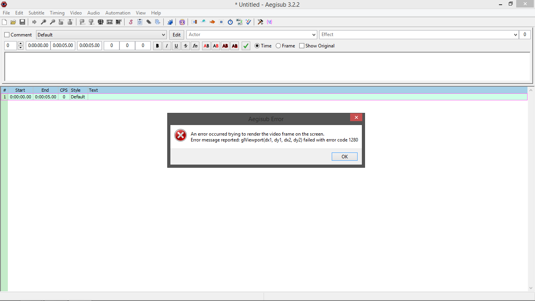This screenshot has height=301, width=535.
Task: Click the subtitle start time field
Action: pyautogui.click(x=38, y=45)
